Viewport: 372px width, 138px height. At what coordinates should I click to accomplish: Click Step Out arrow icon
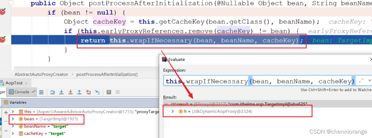79,92
